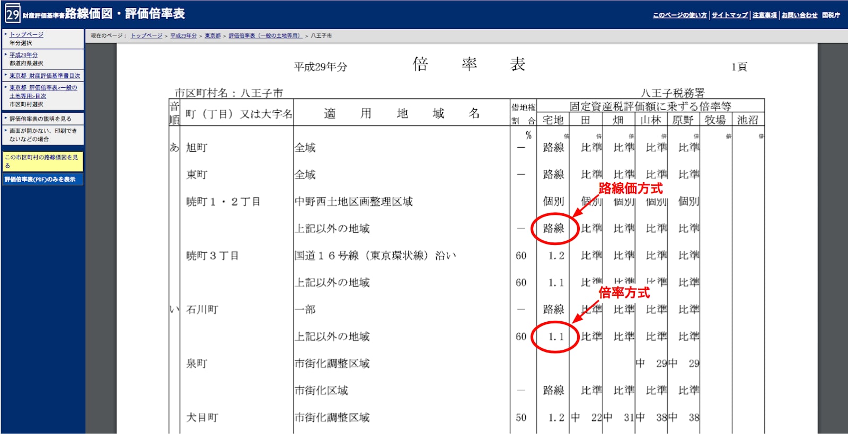The image size is (848, 434).
Task: Click the yellow この市区町村の路線価図を見る button
Action: coord(42,161)
